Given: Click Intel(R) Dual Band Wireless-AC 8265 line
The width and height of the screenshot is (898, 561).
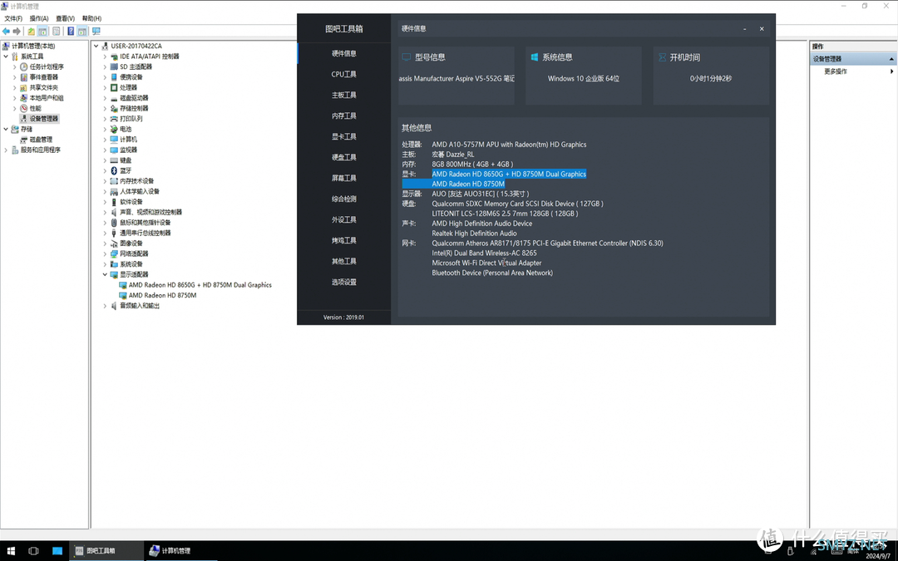Looking at the screenshot, I should coord(484,253).
